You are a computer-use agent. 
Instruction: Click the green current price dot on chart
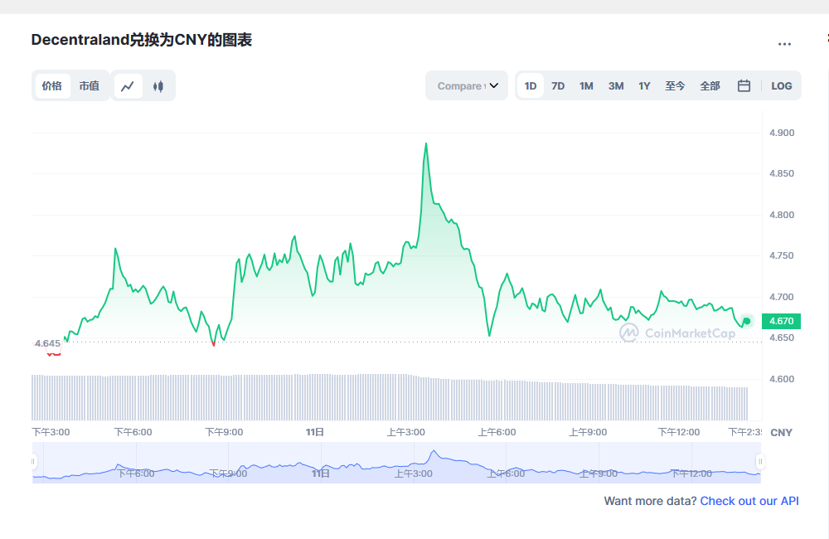747,321
